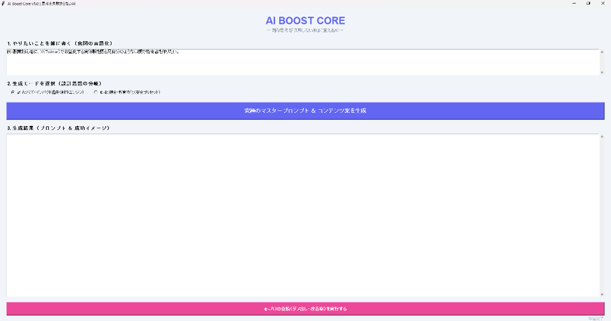Click the AI BOOST CORE heading
Screen dimensions: 611x321
pyautogui.click(x=305, y=21)
